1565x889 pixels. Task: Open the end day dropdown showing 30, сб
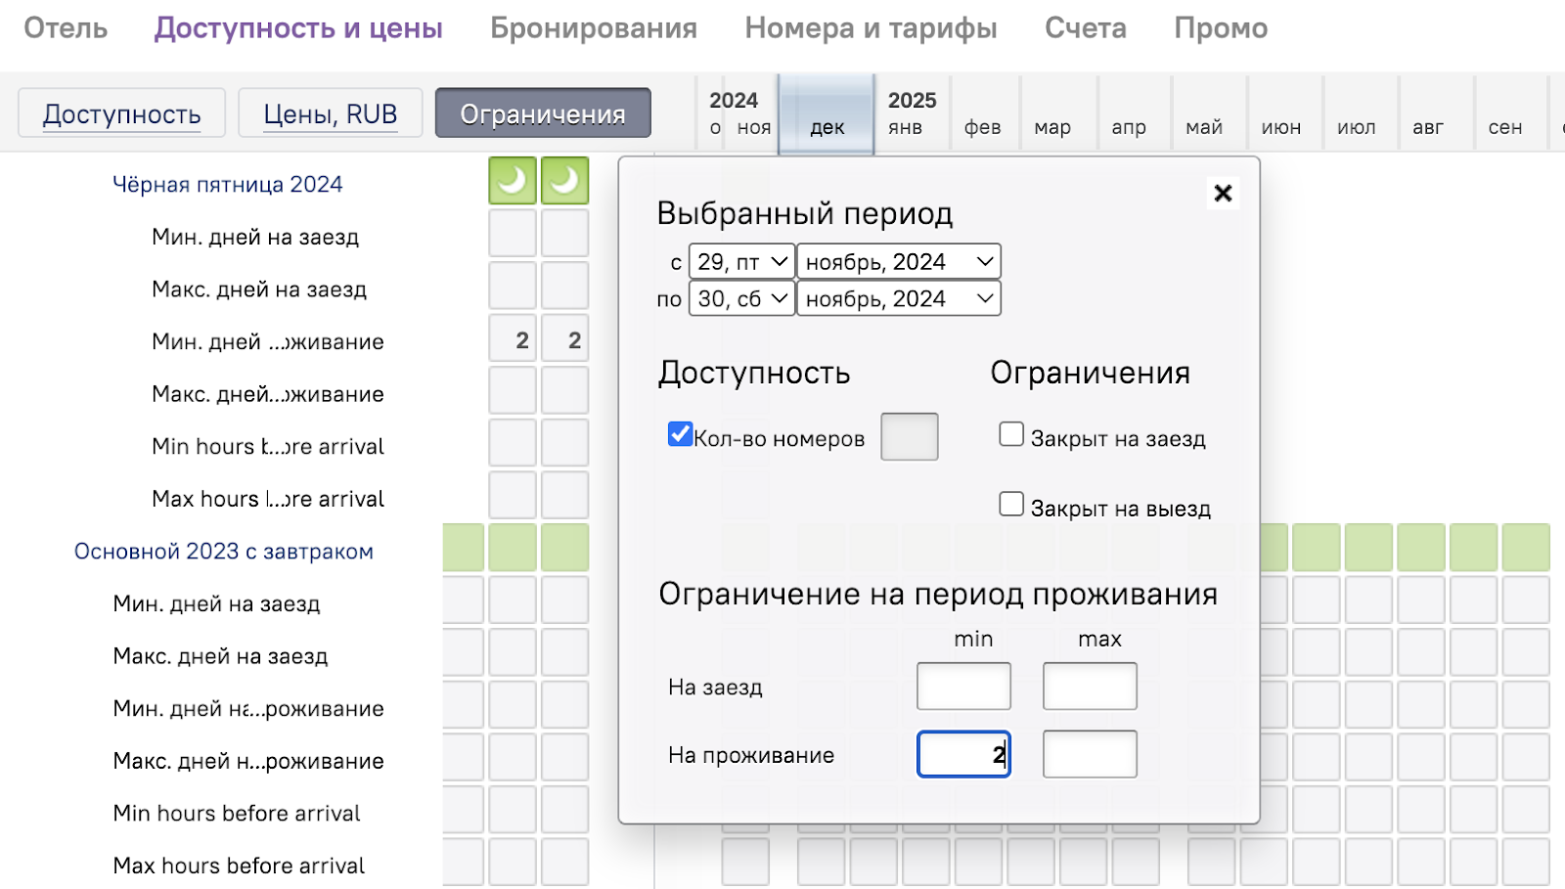click(x=742, y=298)
